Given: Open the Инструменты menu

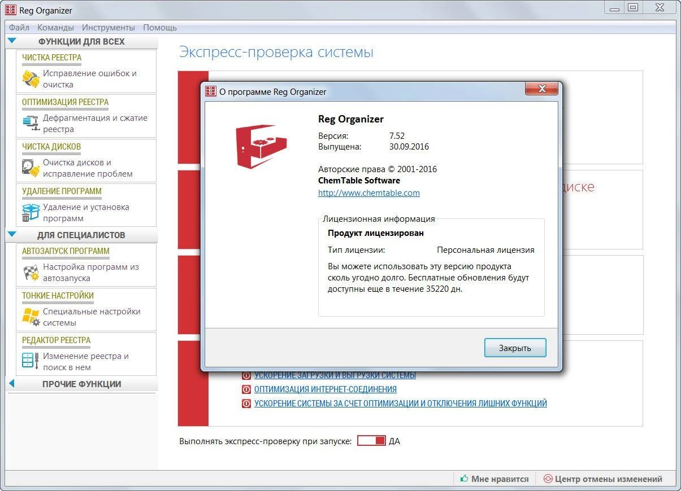Looking at the screenshot, I should 109,27.
